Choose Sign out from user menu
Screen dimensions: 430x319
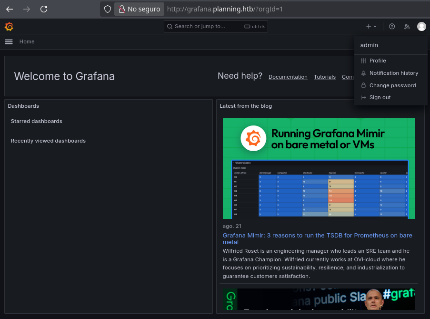(391, 97)
